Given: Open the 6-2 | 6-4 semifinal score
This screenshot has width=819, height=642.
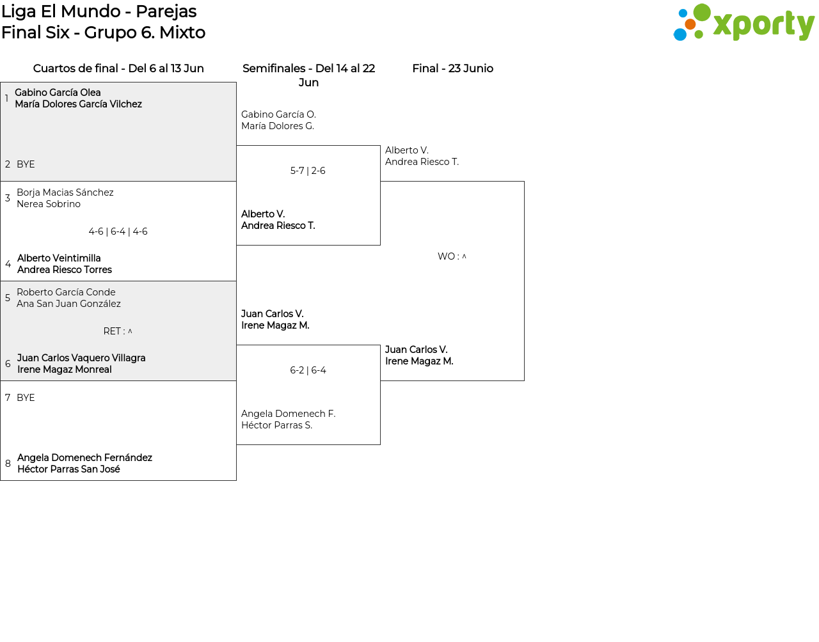Looking at the screenshot, I should point(308,370).
